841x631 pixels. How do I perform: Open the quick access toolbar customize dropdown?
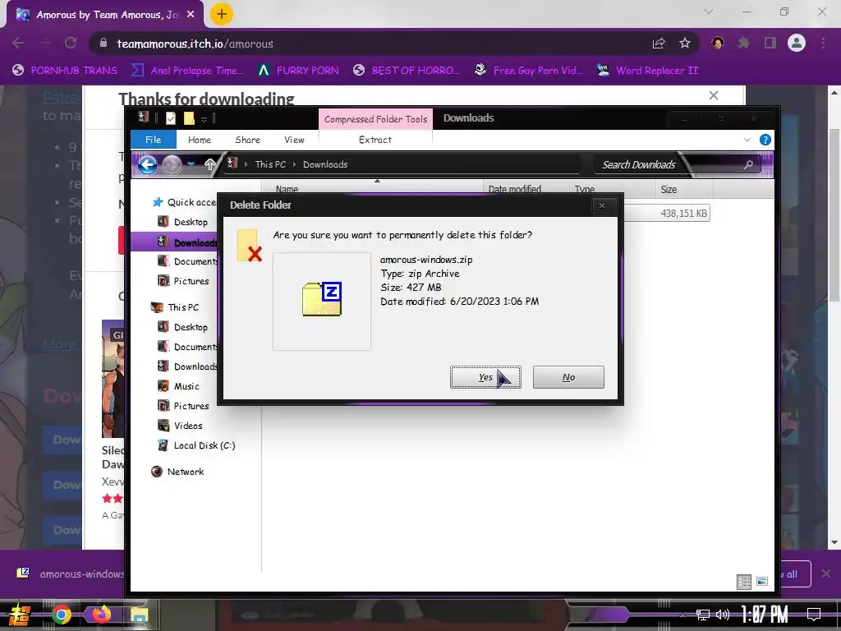pyautogui.click(x=204, y=119)
